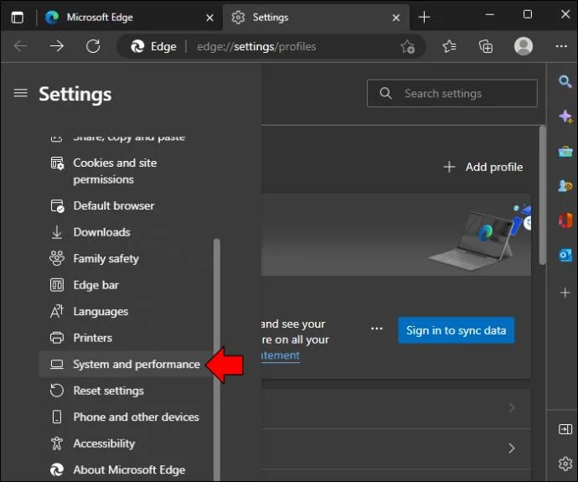Click the Search settings field
The width and height of the screenshot is (578, 482).
452,93
